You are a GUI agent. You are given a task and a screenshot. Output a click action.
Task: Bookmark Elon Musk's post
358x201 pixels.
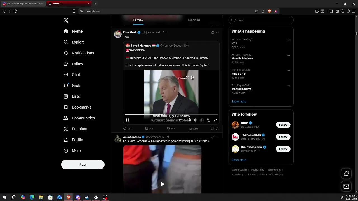(212, 128)
